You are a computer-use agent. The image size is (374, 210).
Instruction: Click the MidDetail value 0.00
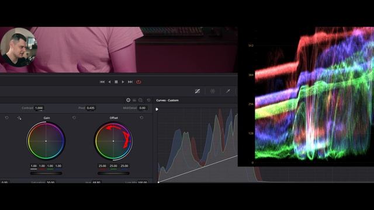[x=143, y=108]
